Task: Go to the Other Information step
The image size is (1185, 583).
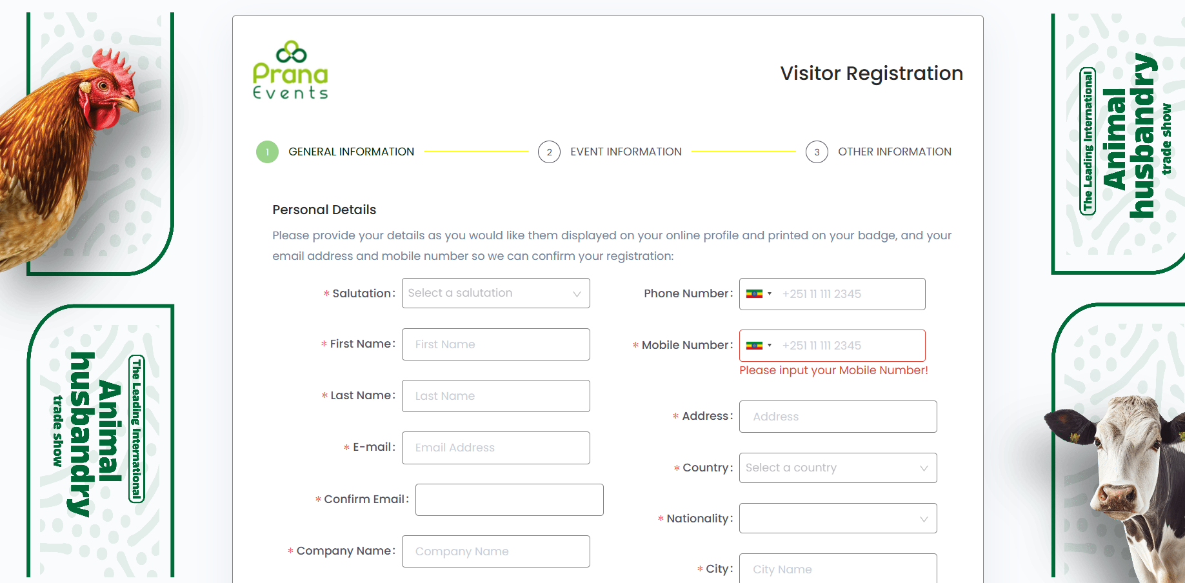Action: point(894,152)
